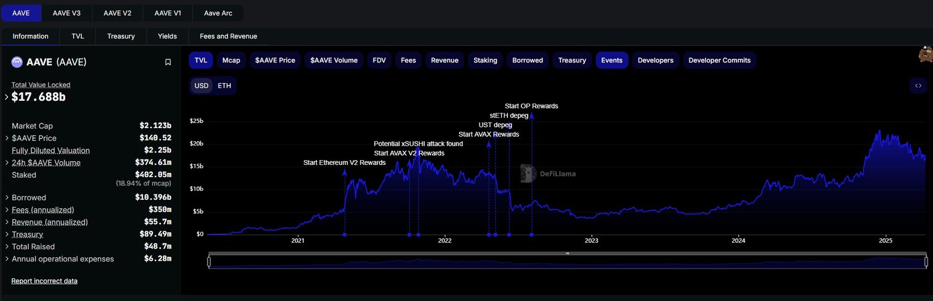The height and width of the screenshot is (301, 933).
Task: Click the embed chart code icon
Action: [x=918, y=86]
